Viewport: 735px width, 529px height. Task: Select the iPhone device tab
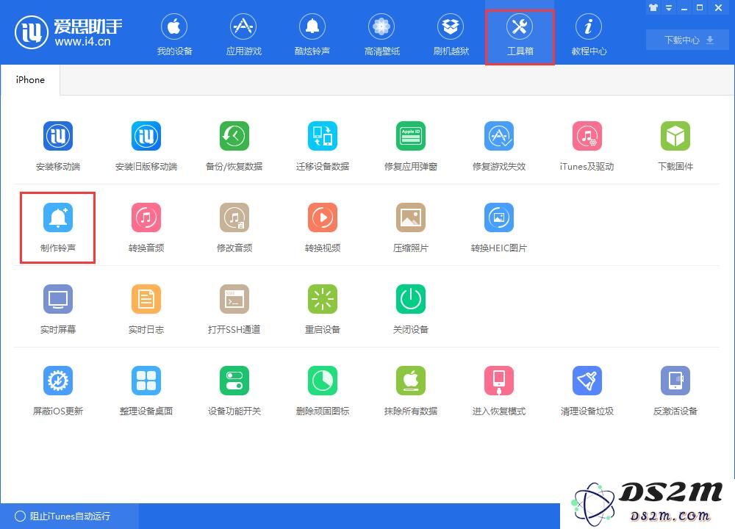pos(30,79)
